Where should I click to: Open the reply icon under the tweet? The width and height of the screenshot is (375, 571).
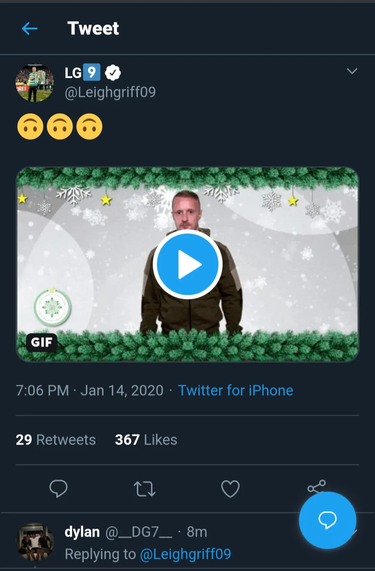click(x=59, y=489)
